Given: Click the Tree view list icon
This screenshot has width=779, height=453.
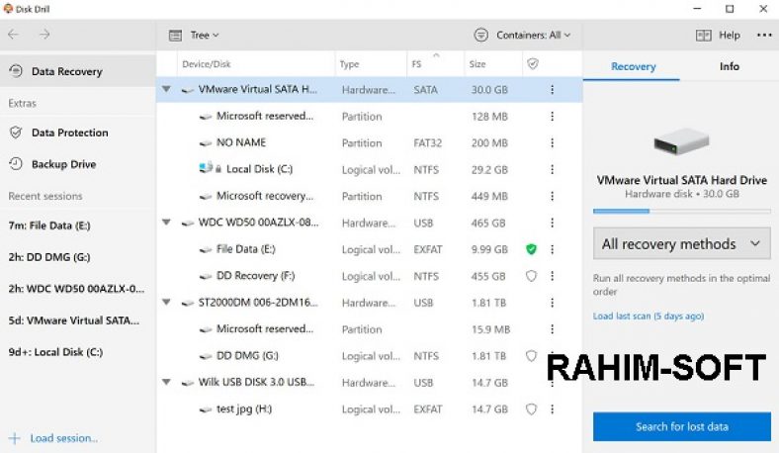Looking at the screenshot, I should pos(175,36).
